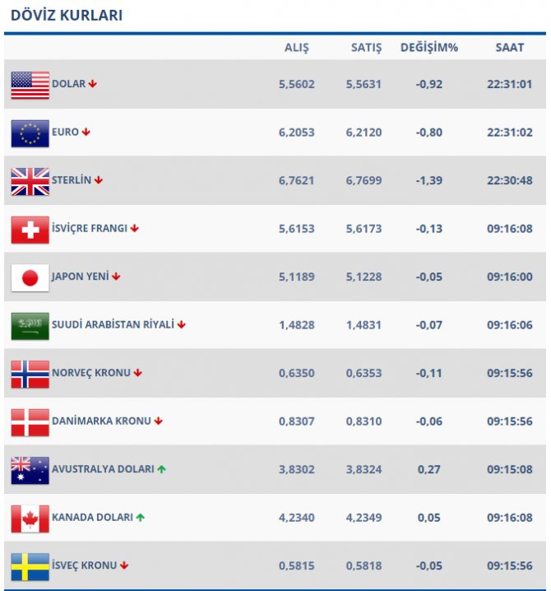Click the European Union flag icon
This screenshot has height=591, width=551.
click(30, 133)
